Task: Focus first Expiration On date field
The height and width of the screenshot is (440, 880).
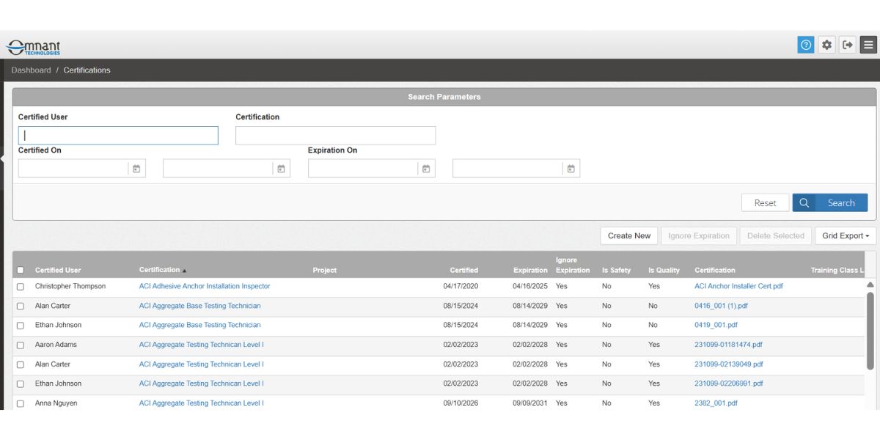Action: click(x=363, y=169)
